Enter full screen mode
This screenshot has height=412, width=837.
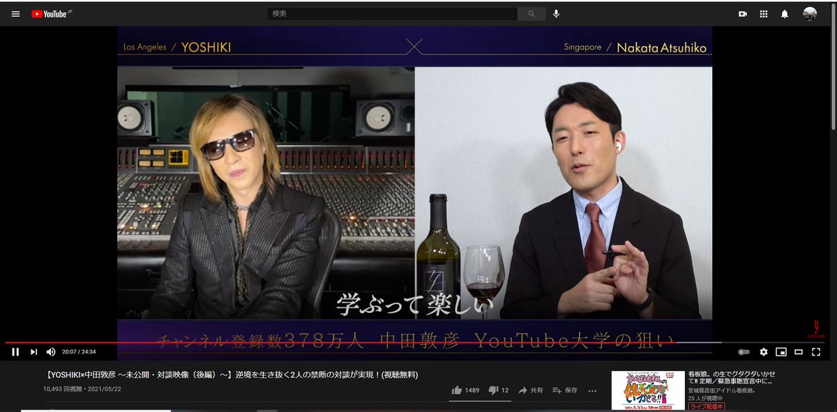816,352
